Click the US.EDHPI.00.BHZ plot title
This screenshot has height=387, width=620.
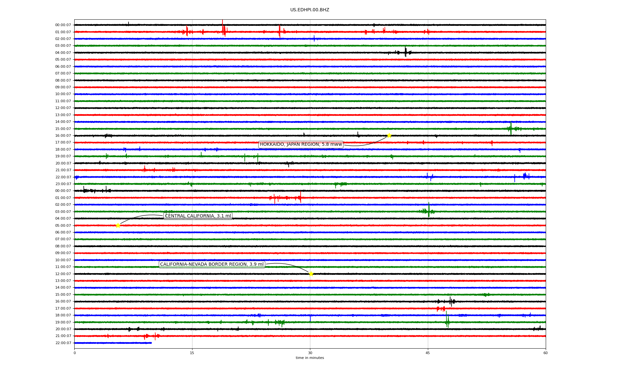[310, 10]
